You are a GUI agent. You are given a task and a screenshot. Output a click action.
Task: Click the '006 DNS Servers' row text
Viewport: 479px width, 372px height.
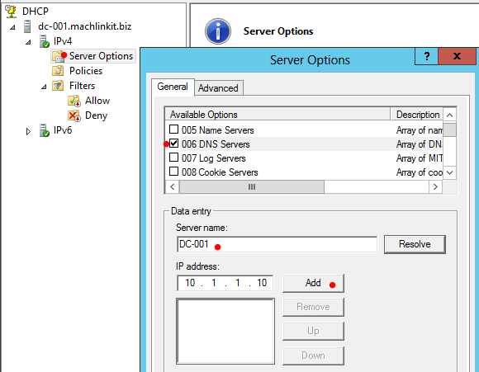pos(216,144)
